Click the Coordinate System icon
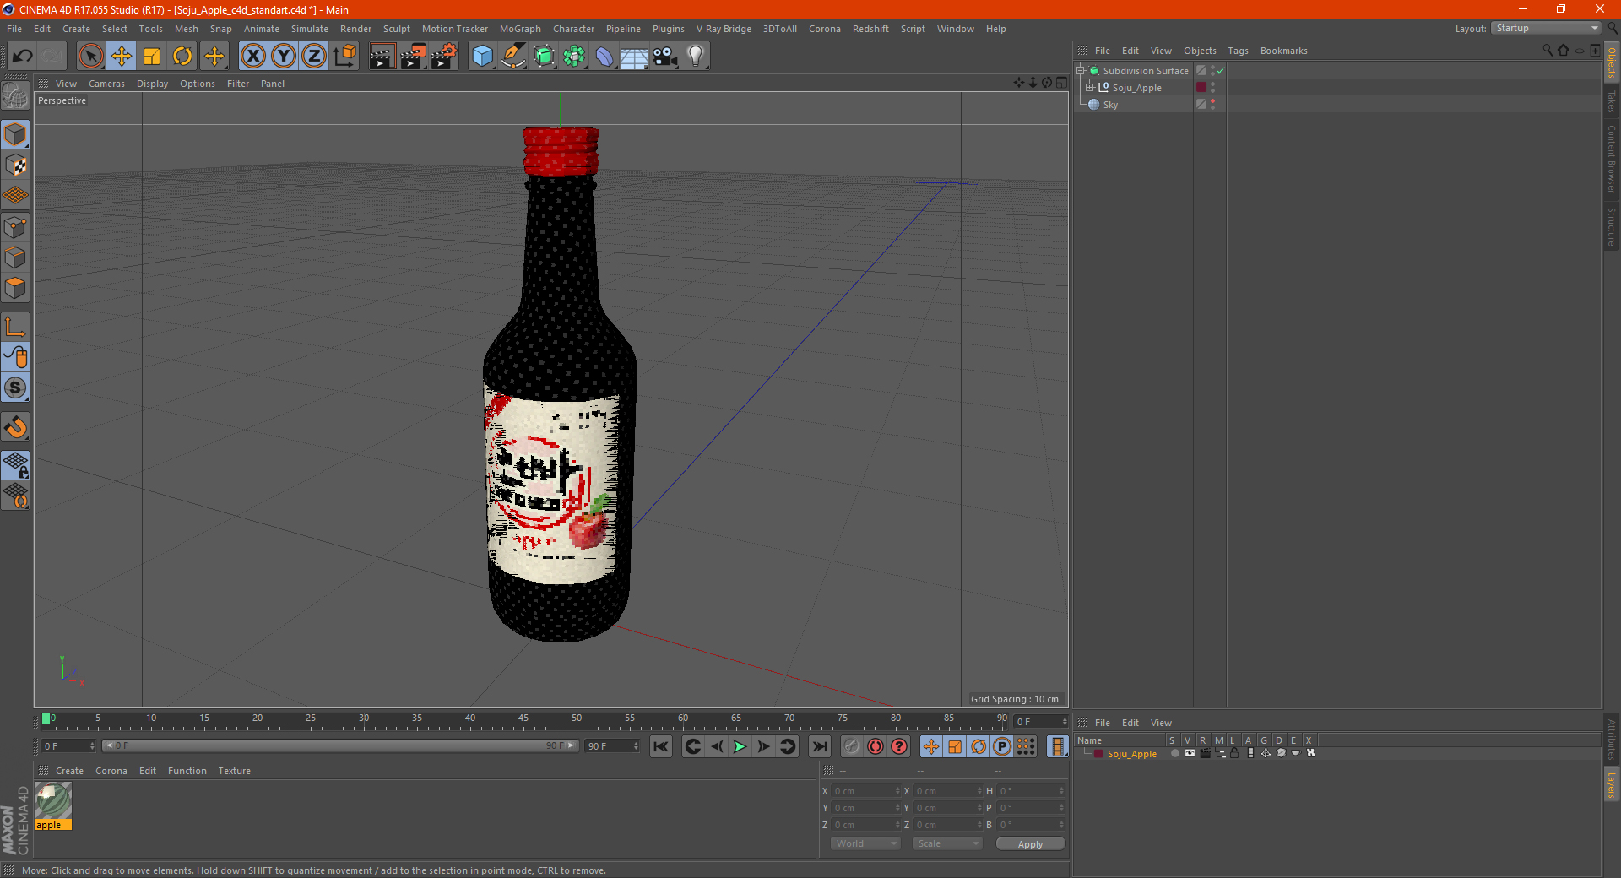 (x=345, y=57)
